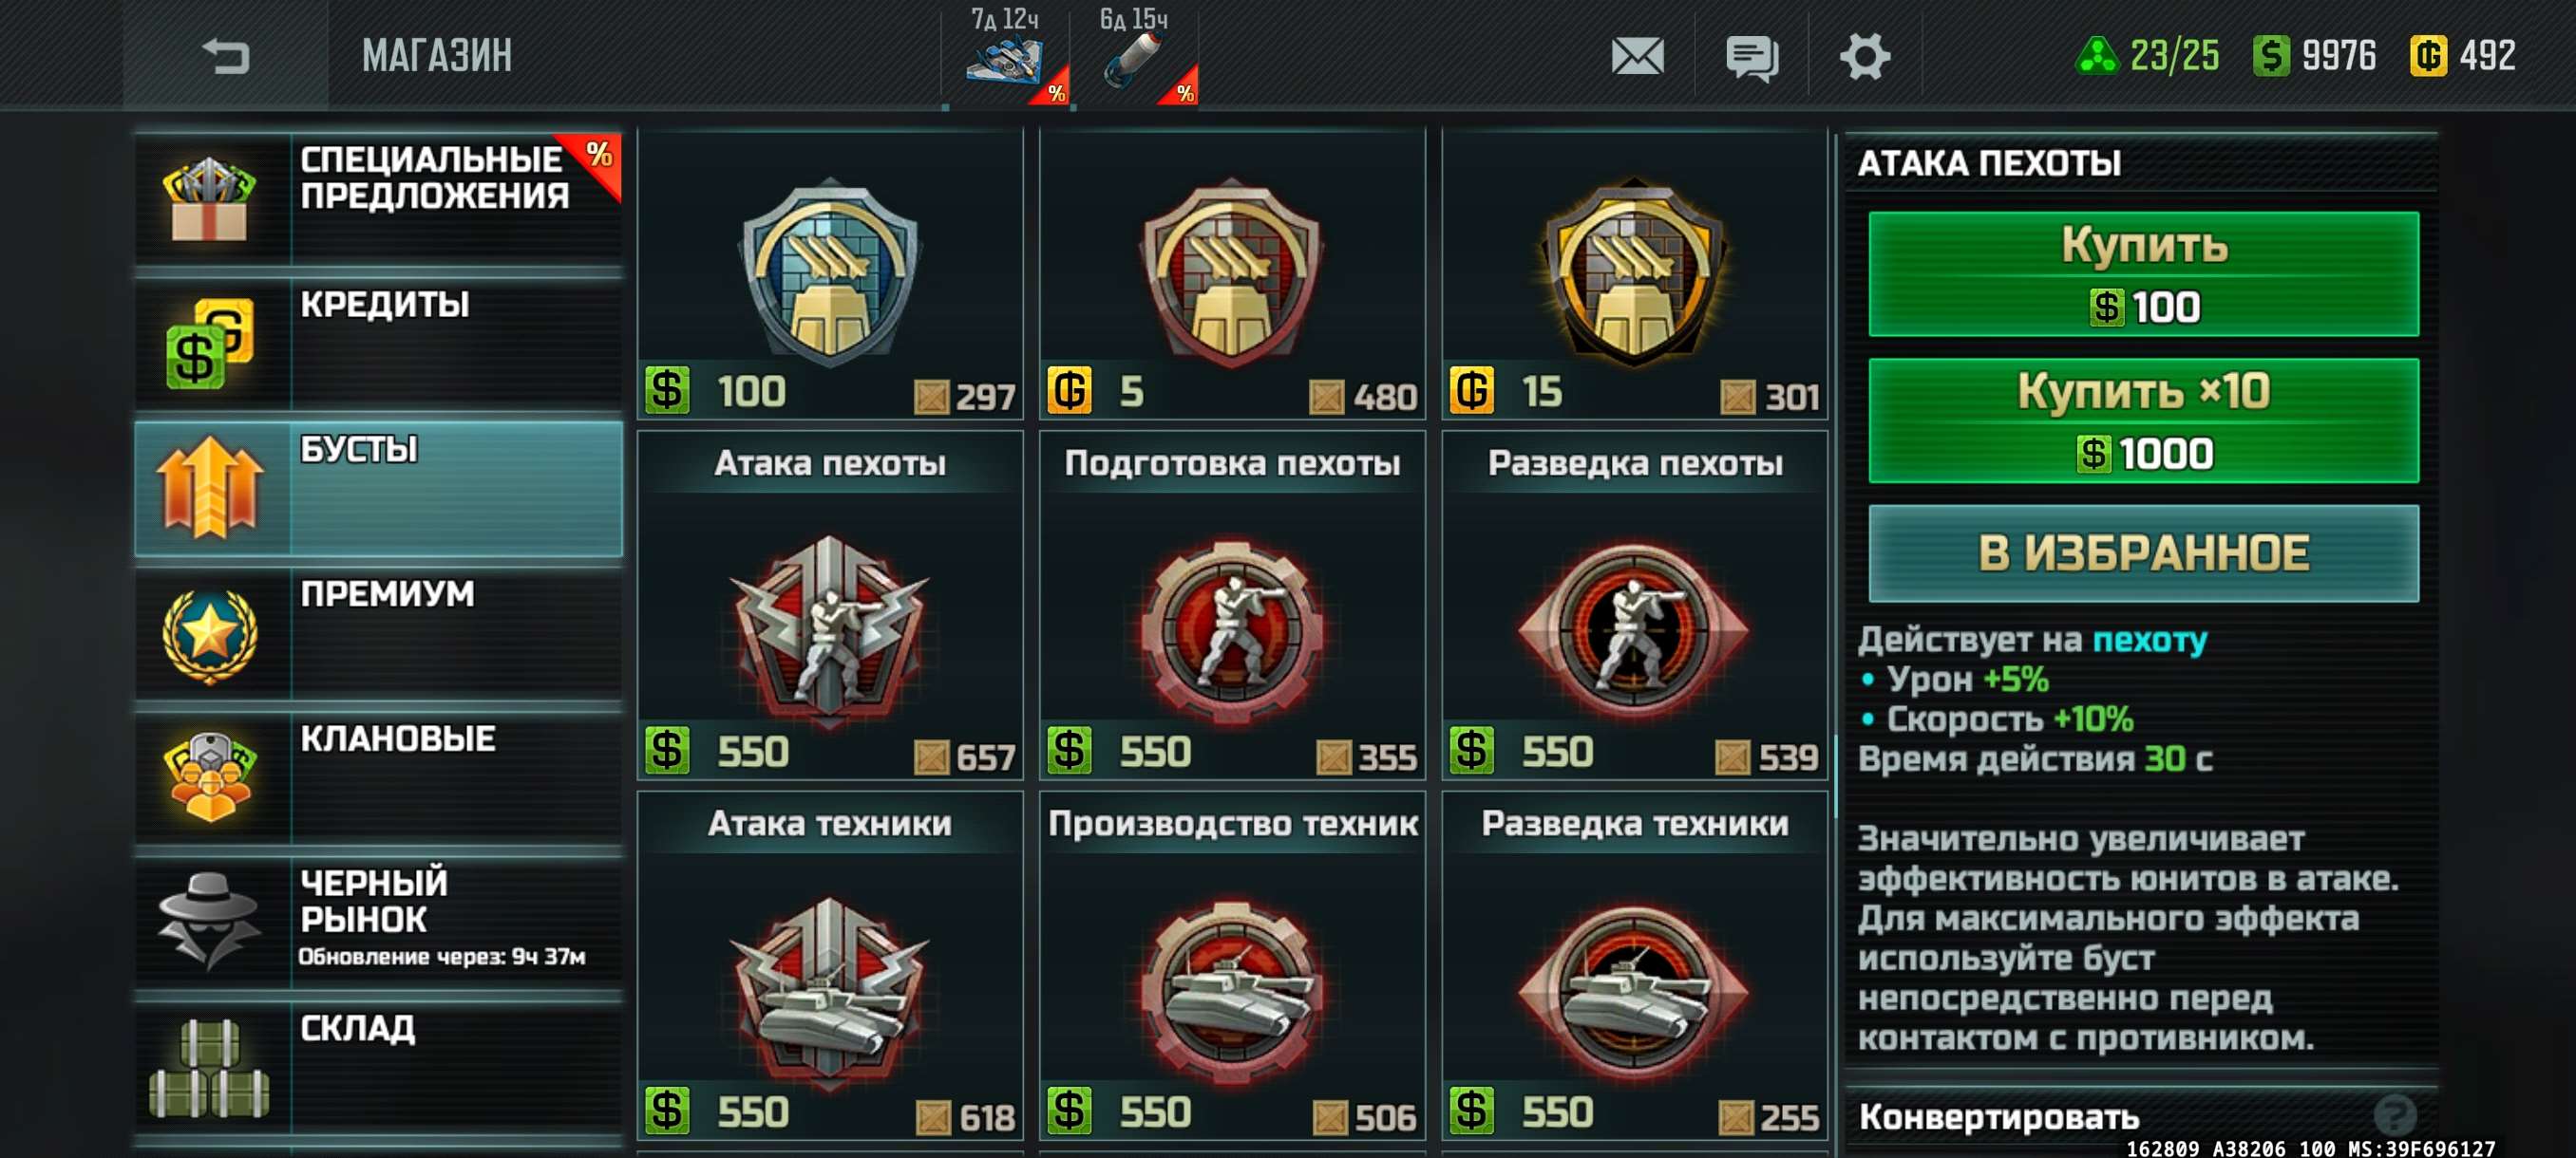Select the Подготовка пехоты boost
Image resolution: width=2576 pixels, height=1158 pixels.
[1232, 606]
